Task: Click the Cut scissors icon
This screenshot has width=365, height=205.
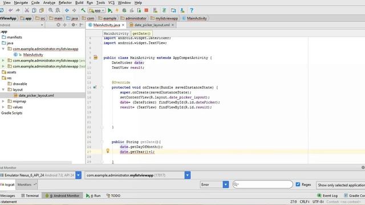Action: click(x=27, y=10)
